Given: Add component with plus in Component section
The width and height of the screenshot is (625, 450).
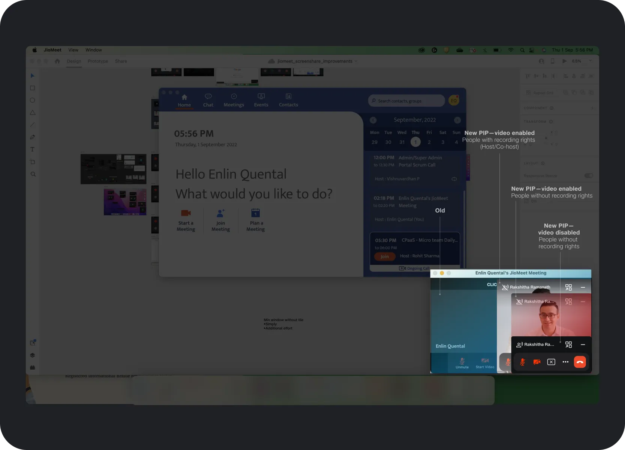Looking at the screenshot, I should point(592,108).
